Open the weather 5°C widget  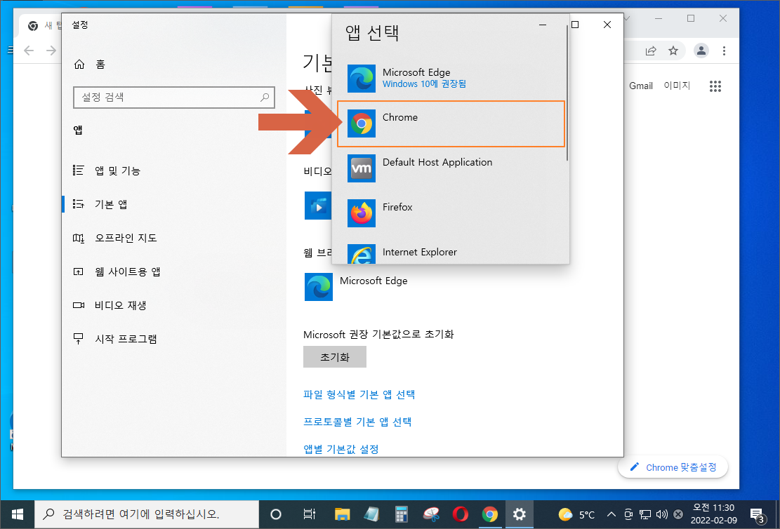[x=576, y=514]
